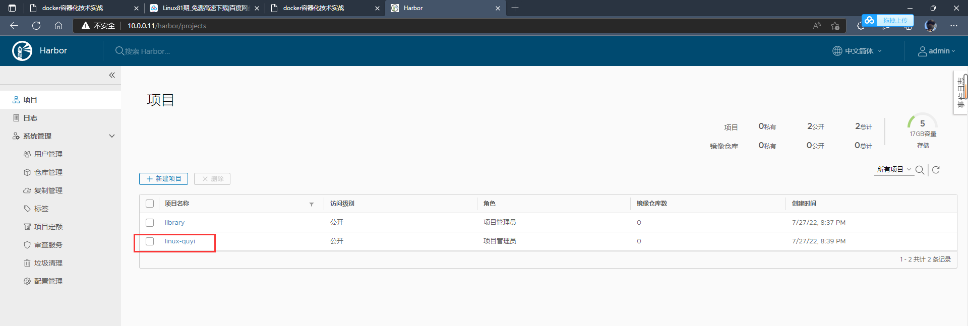Click the 镜像仓库数 column header

point(652,204)
